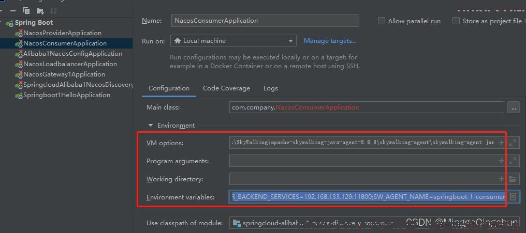
Task: Click the Spring Boot group icon
Action: click(x=10, y=23)
